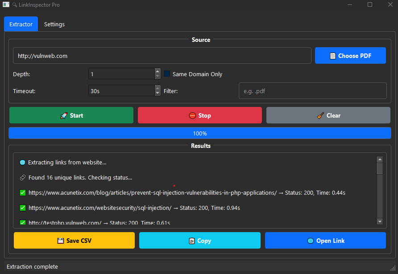
Task: Minimize the LinkInspector Pro window
Action: click(x=350, y=4)
